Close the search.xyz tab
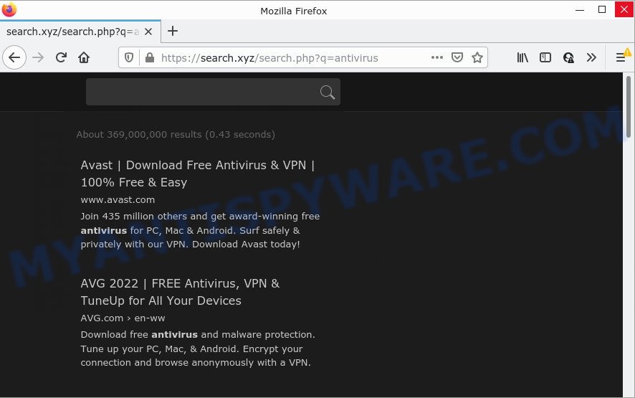The height and width of the screenshot is (398, 635). click(x=148, y=32)
